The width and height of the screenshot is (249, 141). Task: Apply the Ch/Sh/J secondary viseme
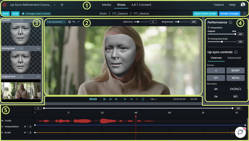(236, 89)
